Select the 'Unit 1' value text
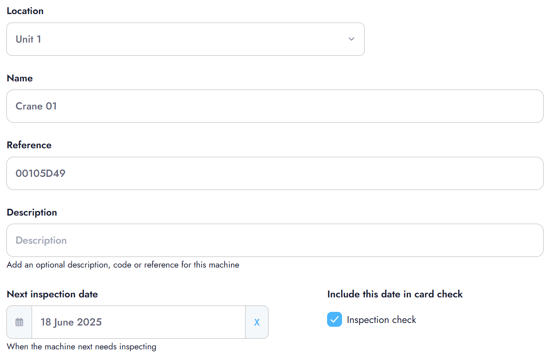The width and height of the screenshot is (553, 360). click(x=29, y=39)
